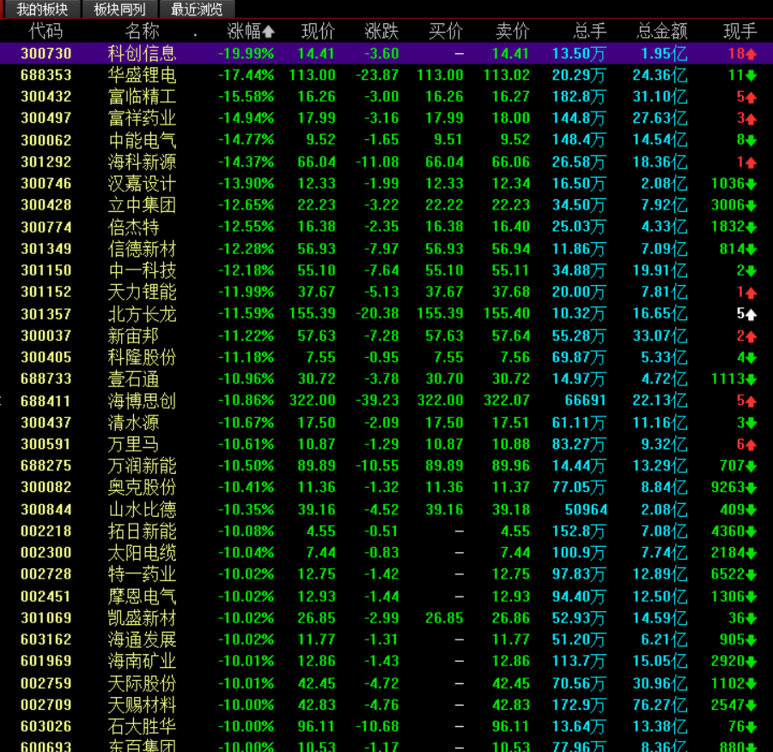Image resolution: width=773 pixels, height=752 pixels.
Task: Click stock name 中一科技
Action: (142, 270)
